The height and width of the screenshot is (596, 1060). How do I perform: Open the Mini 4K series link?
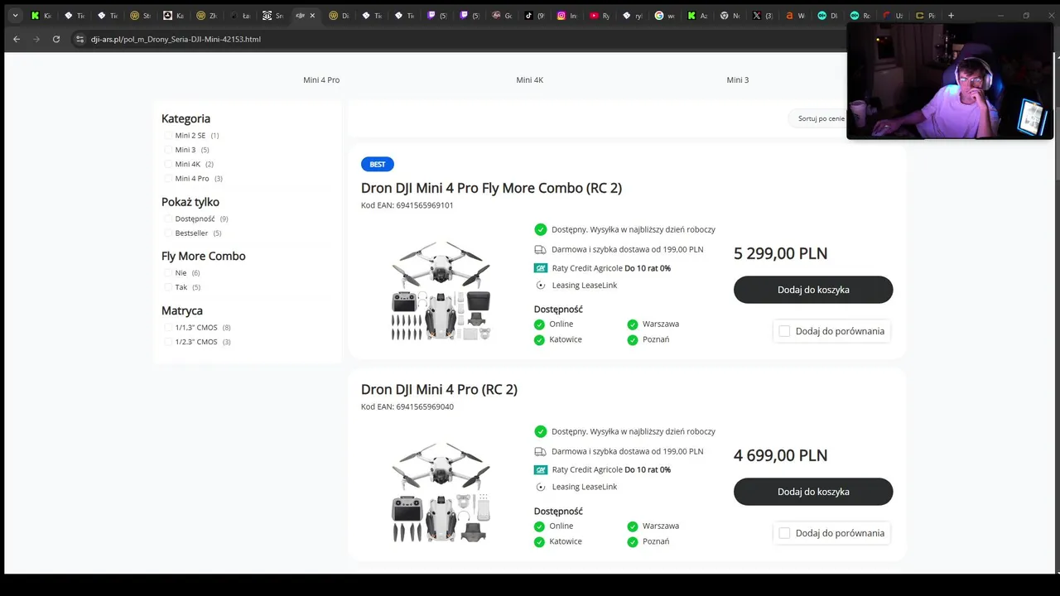coord(530,80)
